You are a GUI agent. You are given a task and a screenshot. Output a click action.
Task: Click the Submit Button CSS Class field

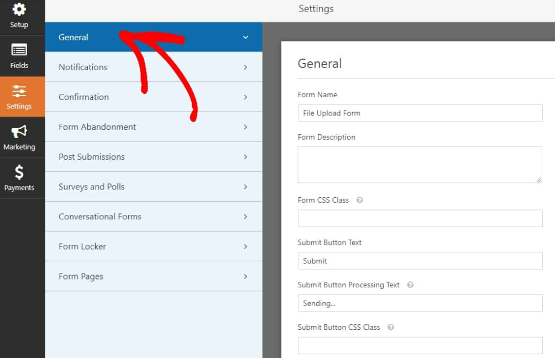coord(420,346)
